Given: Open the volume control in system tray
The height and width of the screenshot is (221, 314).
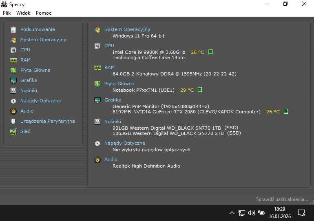Looking at the screenshot, I should tap(252, 213).
